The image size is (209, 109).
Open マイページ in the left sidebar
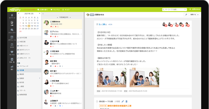[x=12, y=16]
